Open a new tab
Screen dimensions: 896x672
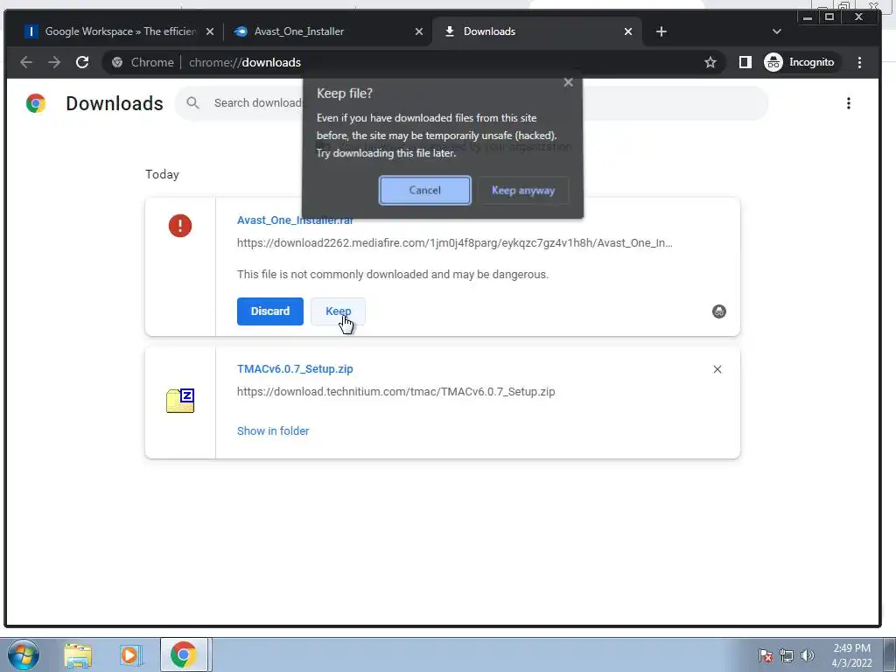click(661, 31)
